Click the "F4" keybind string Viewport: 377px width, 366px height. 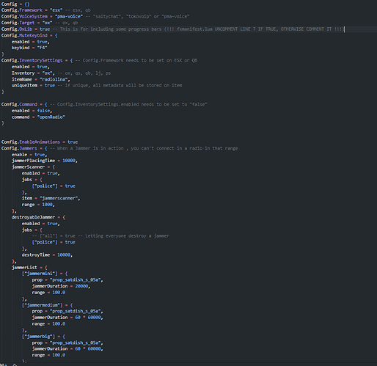coord(42,48)
